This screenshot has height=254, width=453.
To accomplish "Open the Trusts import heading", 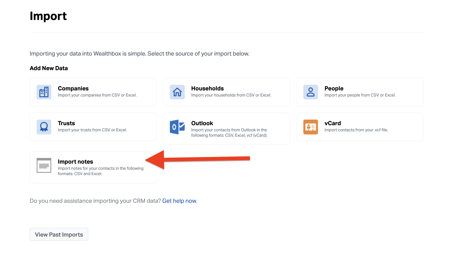I will click(x=66, y=123).
